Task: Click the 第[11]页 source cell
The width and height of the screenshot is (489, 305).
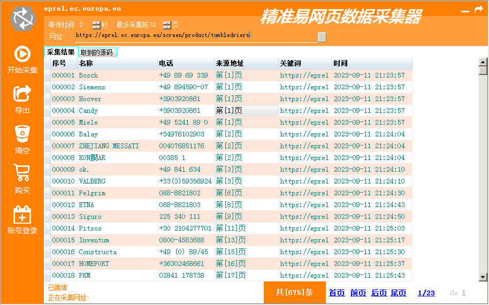Action: [x=246, y=228]
